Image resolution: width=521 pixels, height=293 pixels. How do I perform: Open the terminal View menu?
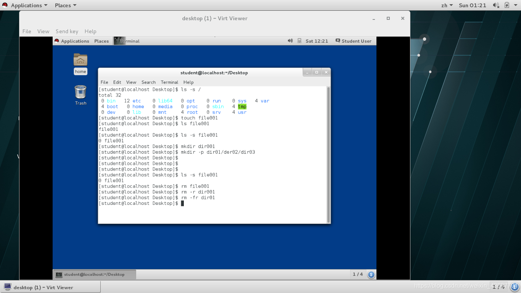tap(131, 82)
